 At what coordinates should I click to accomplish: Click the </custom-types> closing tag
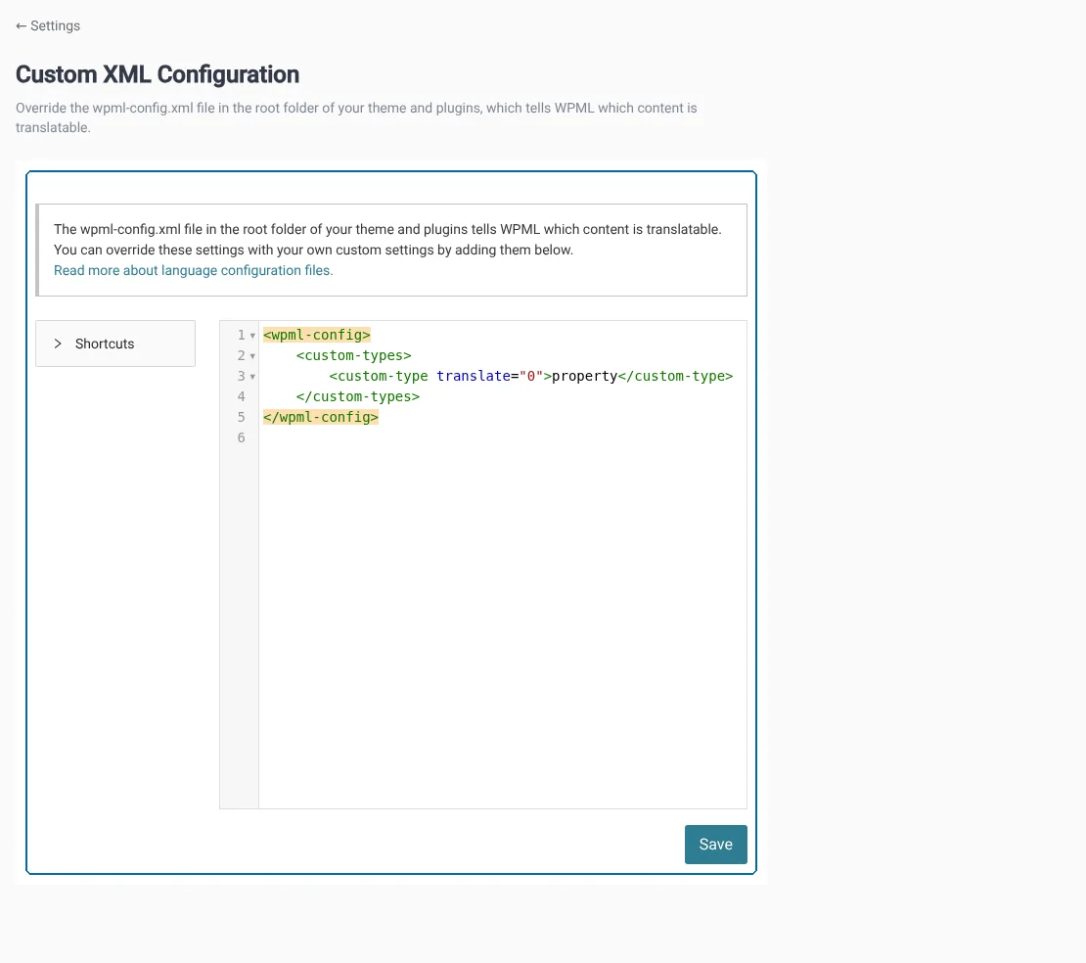point(357,396)
